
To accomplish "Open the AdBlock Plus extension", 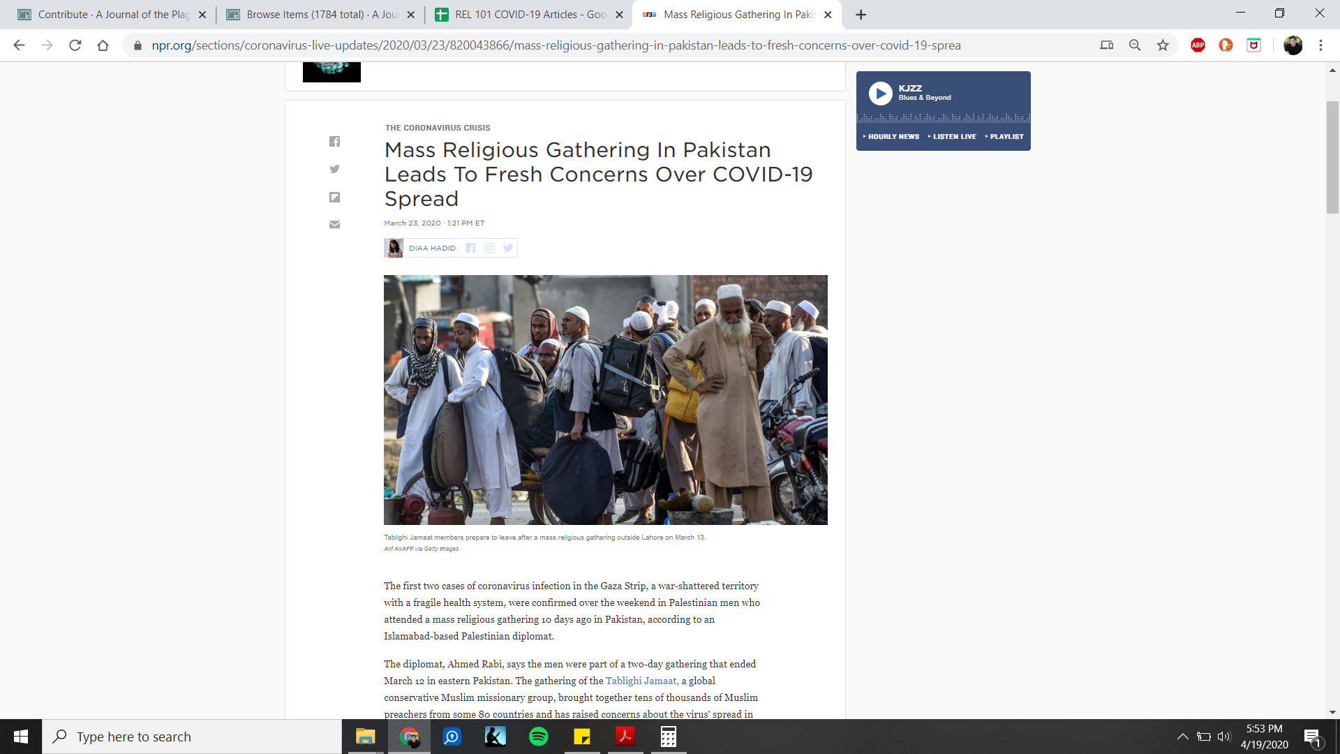I will 1198,45.
